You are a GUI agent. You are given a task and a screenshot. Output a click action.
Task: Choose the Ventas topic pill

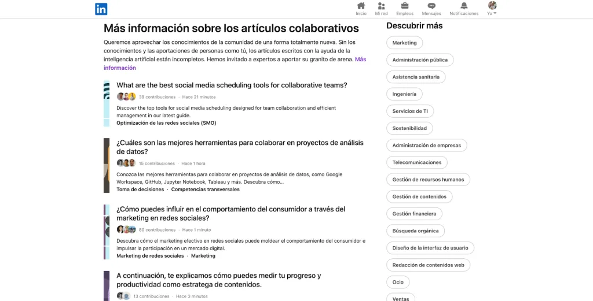pos(401,297)
